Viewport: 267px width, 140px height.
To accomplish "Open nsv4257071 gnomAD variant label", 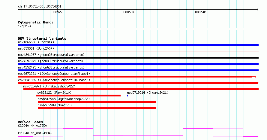I will (x=51, y=61).
